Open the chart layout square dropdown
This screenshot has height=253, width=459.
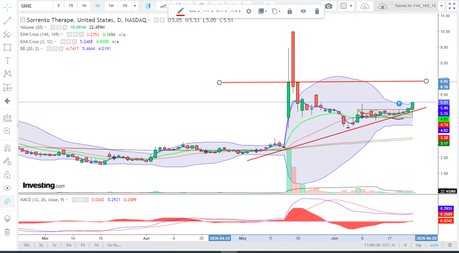click(347, 6)
